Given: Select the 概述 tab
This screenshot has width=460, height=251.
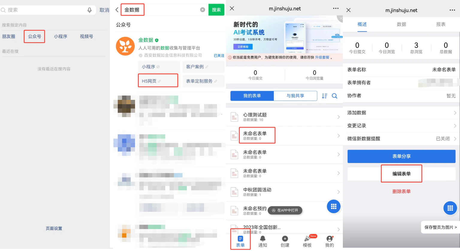Looking at the screenshot, I should (x=362, y=24).
